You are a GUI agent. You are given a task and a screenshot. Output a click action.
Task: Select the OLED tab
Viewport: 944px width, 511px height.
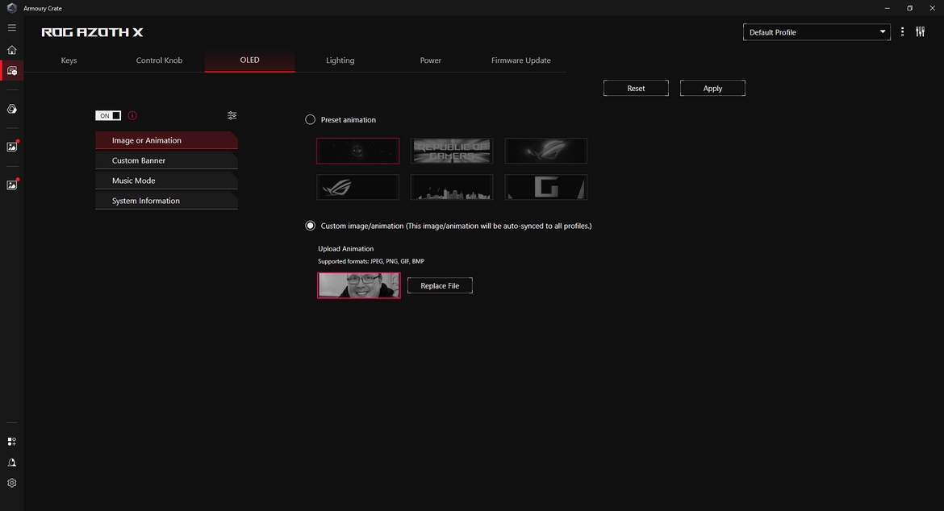pyautogui.click(x=250, y=60)
